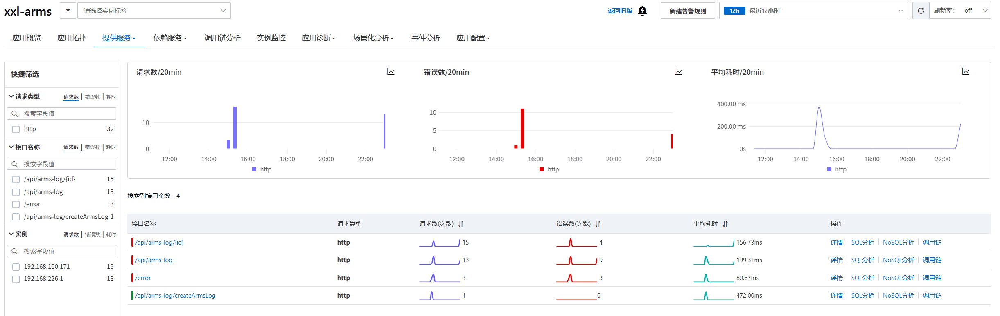Image resolution: width=1000 pixels, height=316 pixels.
Task: Sort 实例 filter by 请求数
Action: coord(71,235)
